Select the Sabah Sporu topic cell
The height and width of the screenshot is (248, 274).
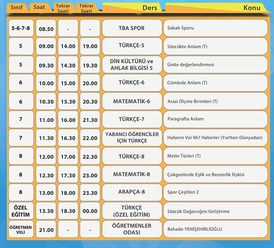point(215,28)
